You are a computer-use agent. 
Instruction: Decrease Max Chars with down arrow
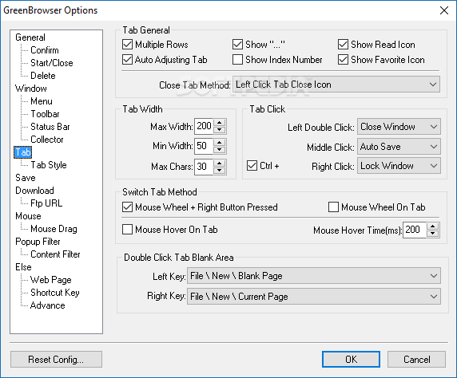[220, 170]
